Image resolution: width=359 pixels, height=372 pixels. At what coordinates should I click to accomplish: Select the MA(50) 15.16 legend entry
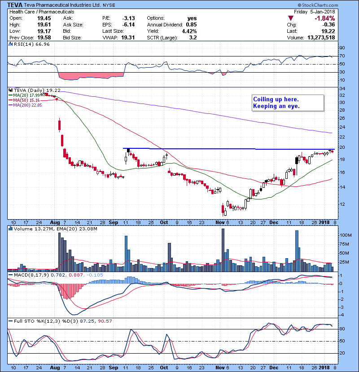(x=24, y=100)
